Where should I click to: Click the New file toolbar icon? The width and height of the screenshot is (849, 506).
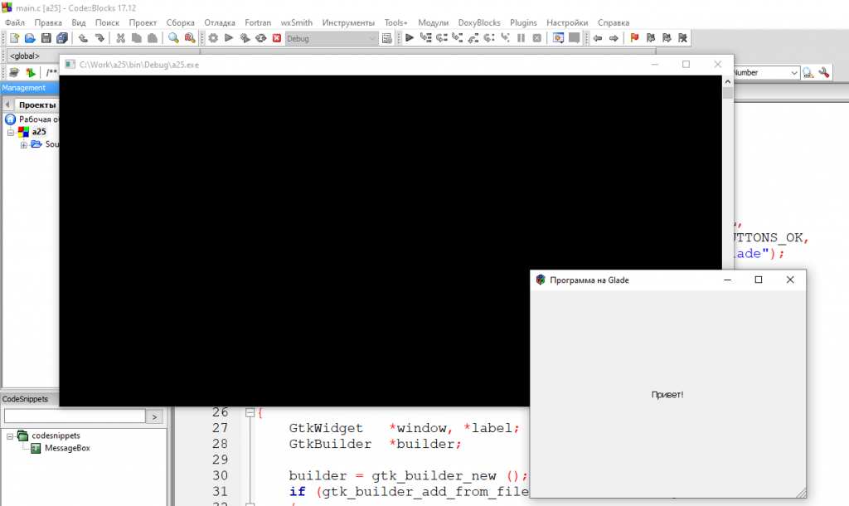pos(14,38)
